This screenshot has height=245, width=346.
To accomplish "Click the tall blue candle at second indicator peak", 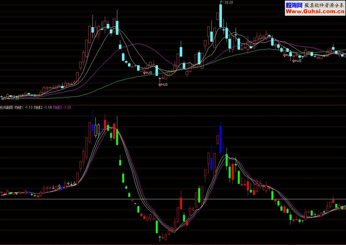I will pyautogui.click(x=220, y=139).
